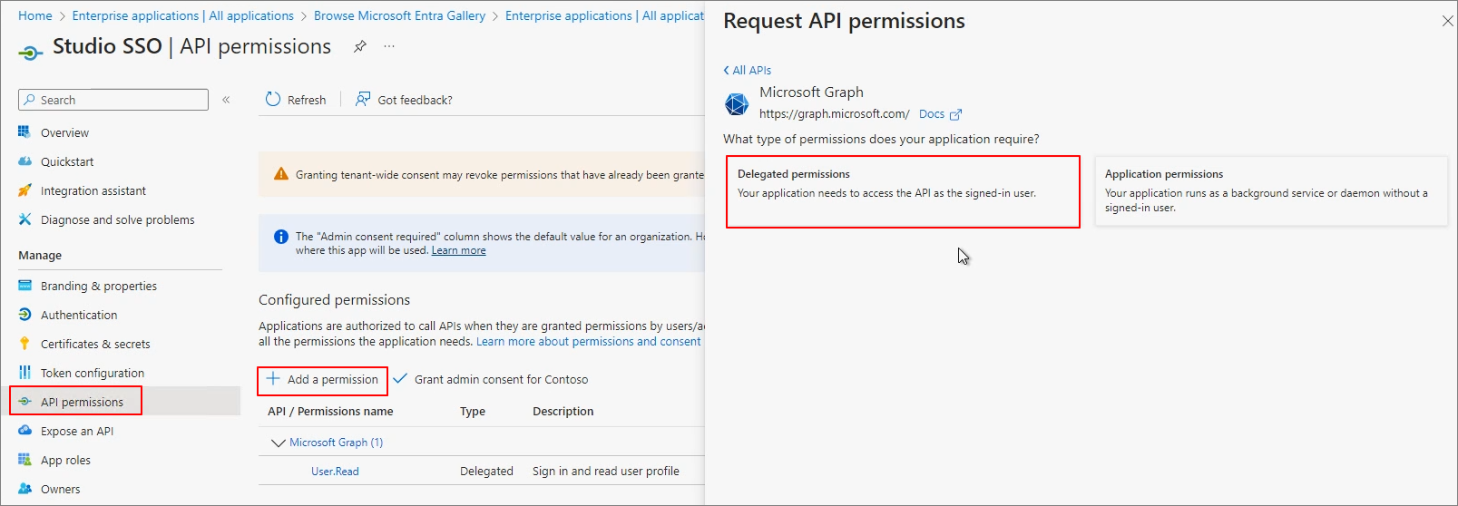This screenshot has width=1458, height=506.
Task: Open Learn more about permissions and consent
Action: [589, 342]
